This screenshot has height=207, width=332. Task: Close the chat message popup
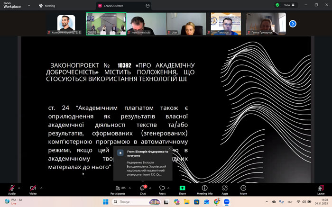point(170,149)
